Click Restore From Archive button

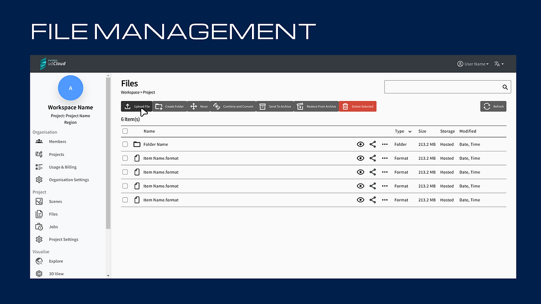[x=316, y=106]
